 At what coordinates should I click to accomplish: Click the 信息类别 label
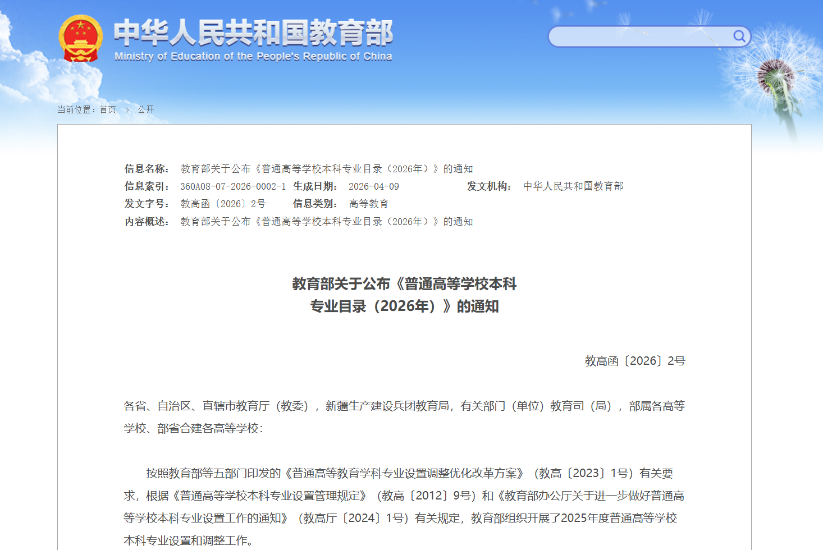[316, 204]
